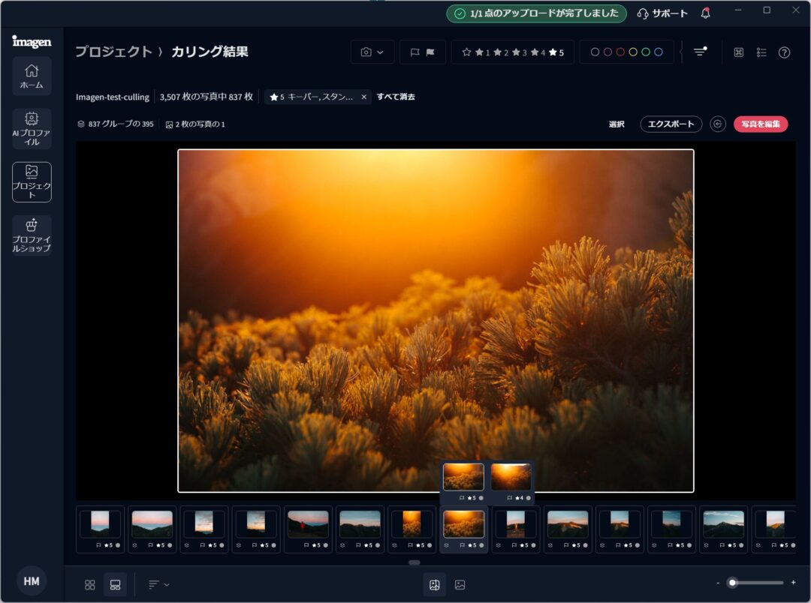Open the filter settings icon
Image resolution: width=811 pixels, height=603 pixels.
coord(700,52)
